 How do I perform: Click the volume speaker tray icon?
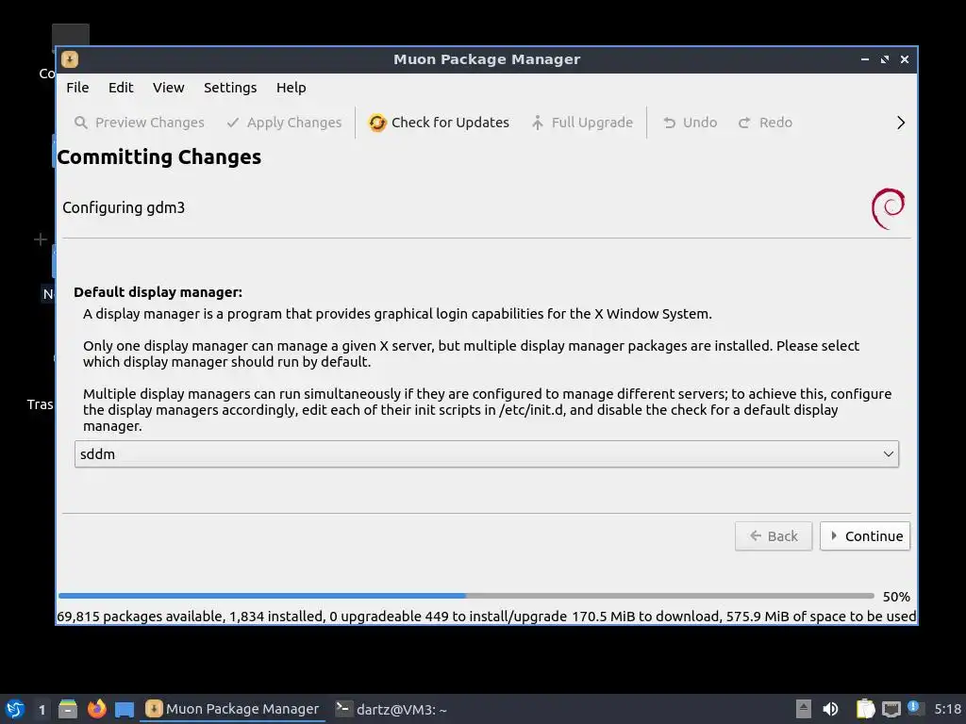click(830, 709)
